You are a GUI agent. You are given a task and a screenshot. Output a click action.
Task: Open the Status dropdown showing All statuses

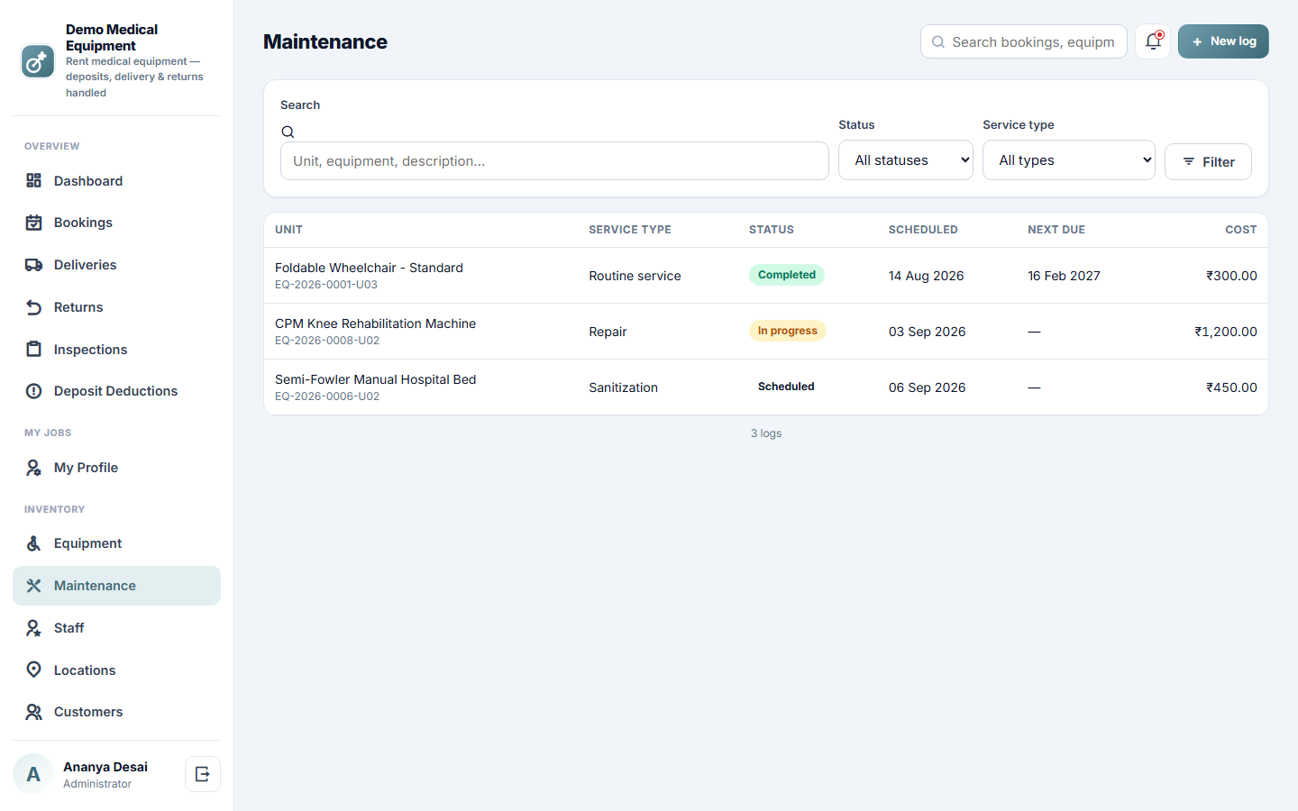pyautogui.click(x=906, y=160)
